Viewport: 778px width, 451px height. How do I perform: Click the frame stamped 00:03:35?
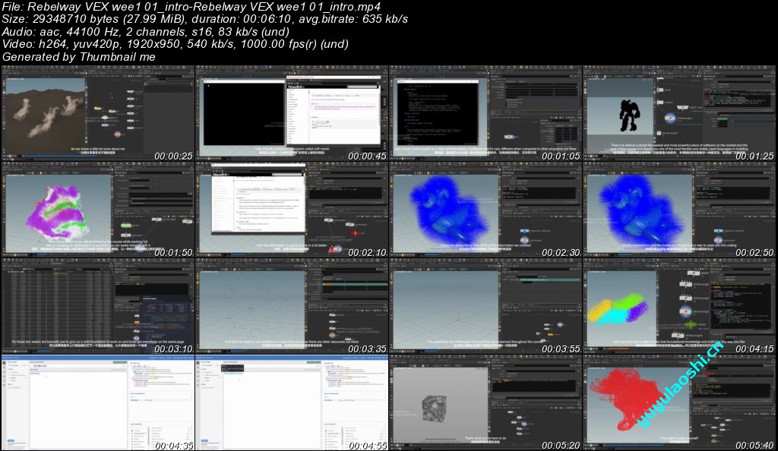tap(292, 306)
